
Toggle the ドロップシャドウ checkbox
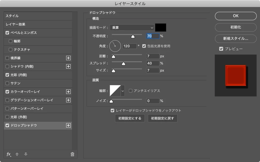tap(7, 125)
